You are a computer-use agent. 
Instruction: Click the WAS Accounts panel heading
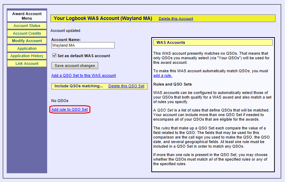pyautogui.click(x=171, y=42)
